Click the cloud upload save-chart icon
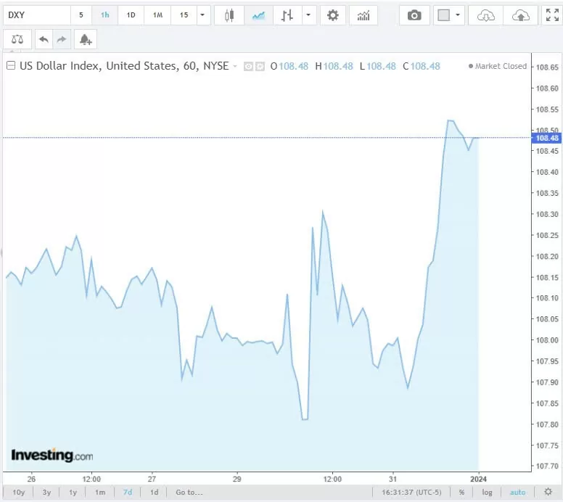This screenshot has width=563, height=502. [x=521, y=15]
